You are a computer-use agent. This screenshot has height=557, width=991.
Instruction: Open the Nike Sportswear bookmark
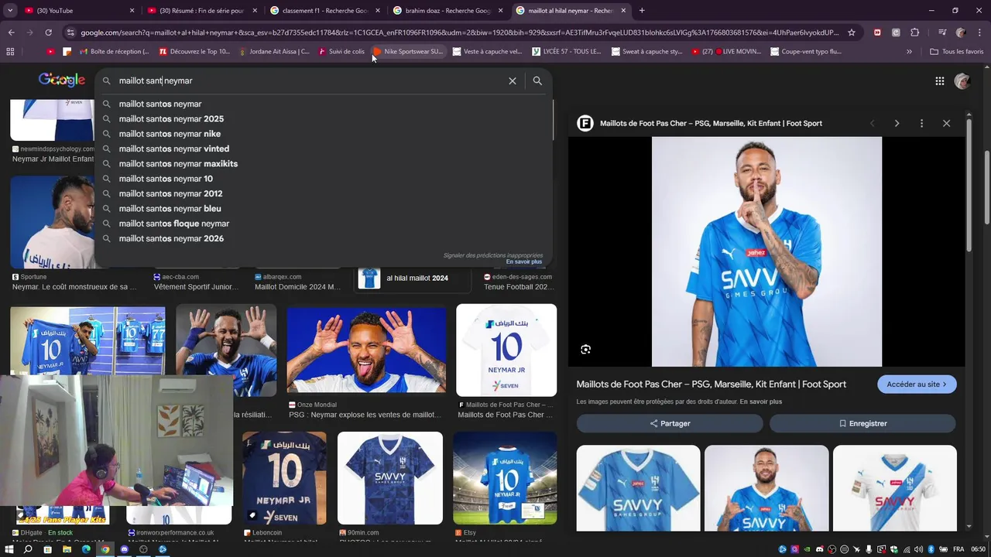click(407, 51)
